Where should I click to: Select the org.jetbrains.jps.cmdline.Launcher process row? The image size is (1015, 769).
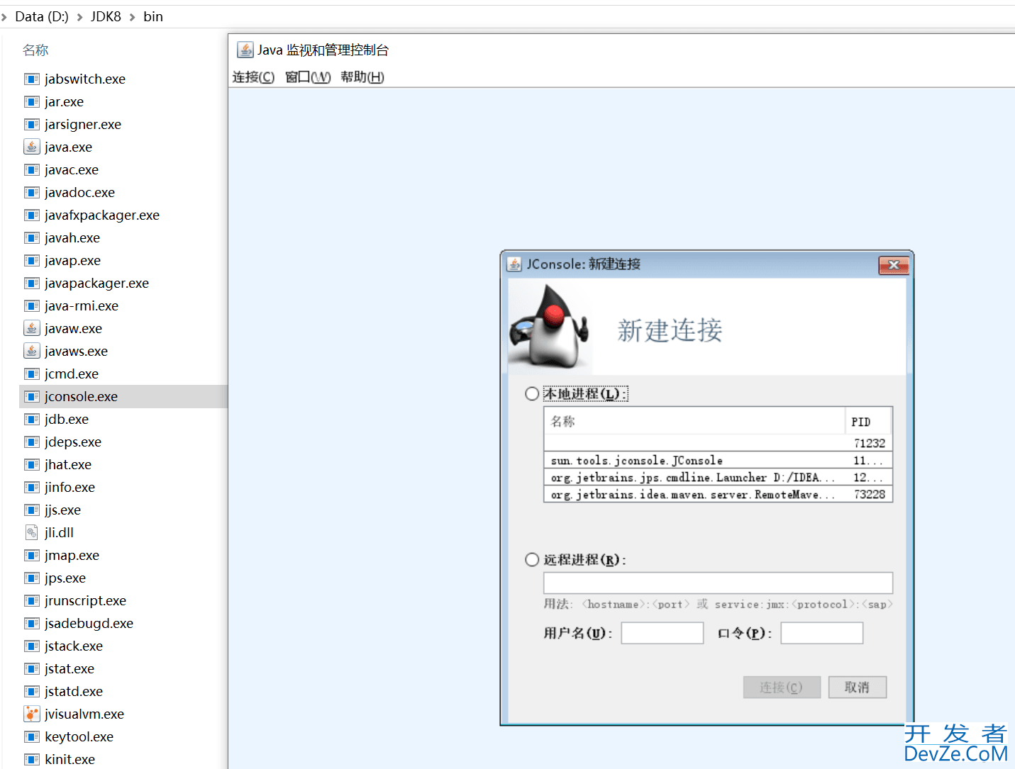[x=718, y=477]
